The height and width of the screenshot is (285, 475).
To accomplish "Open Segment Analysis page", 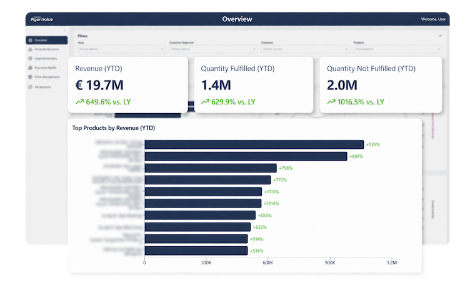I will click(46, 59).
